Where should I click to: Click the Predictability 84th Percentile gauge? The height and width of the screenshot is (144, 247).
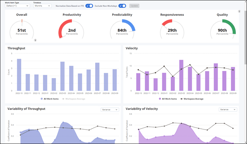pyautogui.click(x=122, y=29)
